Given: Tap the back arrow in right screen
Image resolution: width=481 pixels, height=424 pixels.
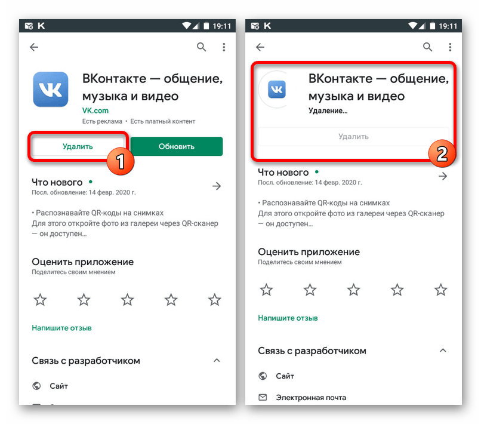Looking at the screenshot, I should (260, 47).
